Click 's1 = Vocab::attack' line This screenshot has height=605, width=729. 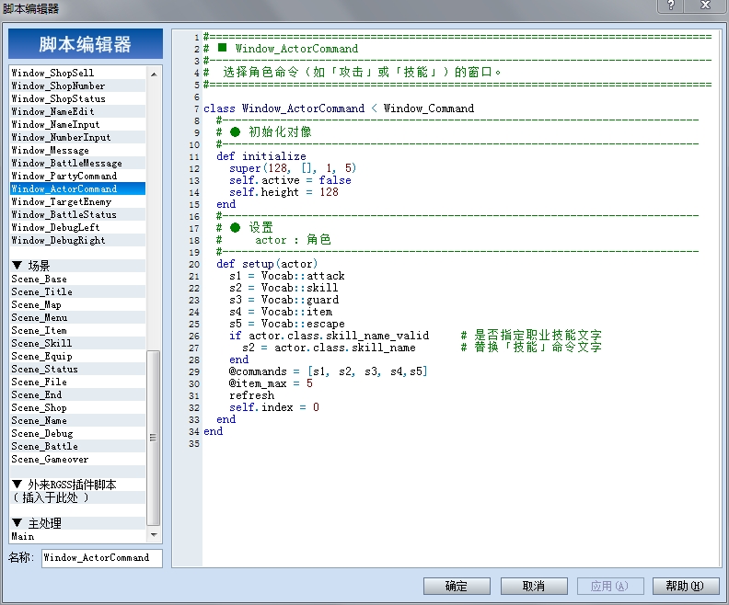coord(287,276)
